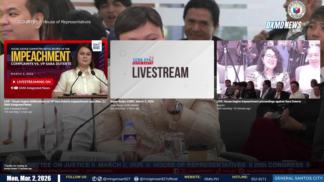The width and height of the screenshot is (324, 182).
Task: Click title 'LIVE - House begins deliberations on VP Sara Duterte'
Action: 55,103
